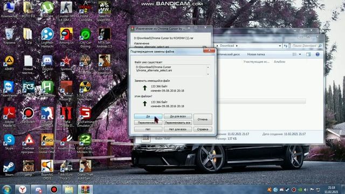Open Adobe Reader XI shortcut
This screenshot has height=194, width=345.
9,117
